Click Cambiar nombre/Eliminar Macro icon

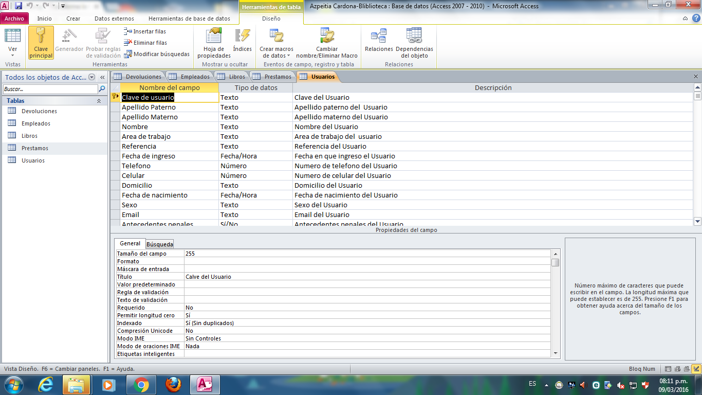click(327, 36)
